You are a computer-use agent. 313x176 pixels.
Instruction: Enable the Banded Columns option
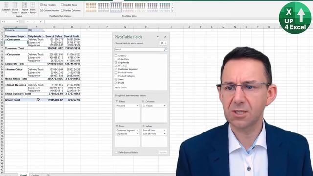(62, 10)
